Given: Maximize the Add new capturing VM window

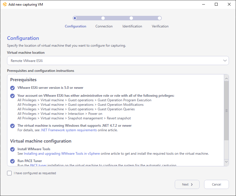Looking at the screenshot, I should [216, 4].
